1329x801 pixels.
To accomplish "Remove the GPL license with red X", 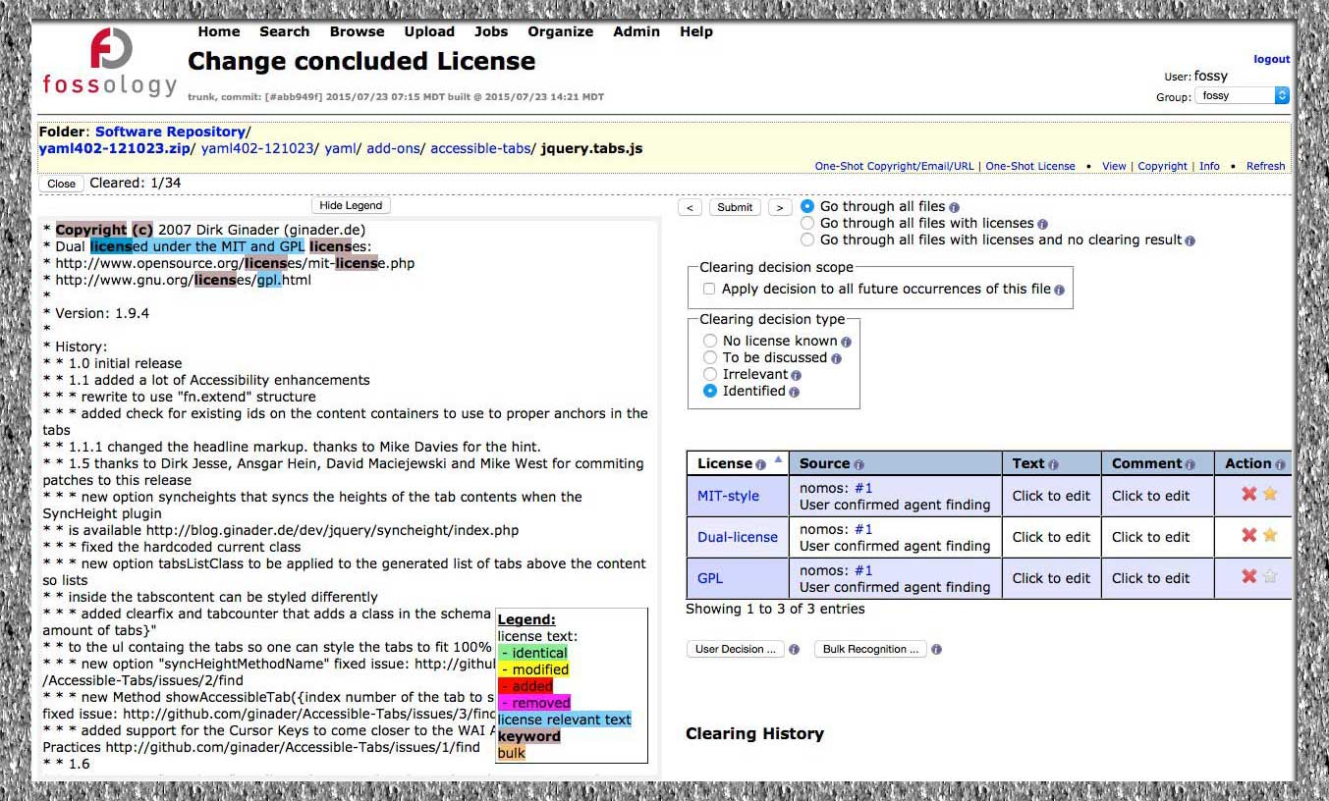I will [x=1248, y=577].
